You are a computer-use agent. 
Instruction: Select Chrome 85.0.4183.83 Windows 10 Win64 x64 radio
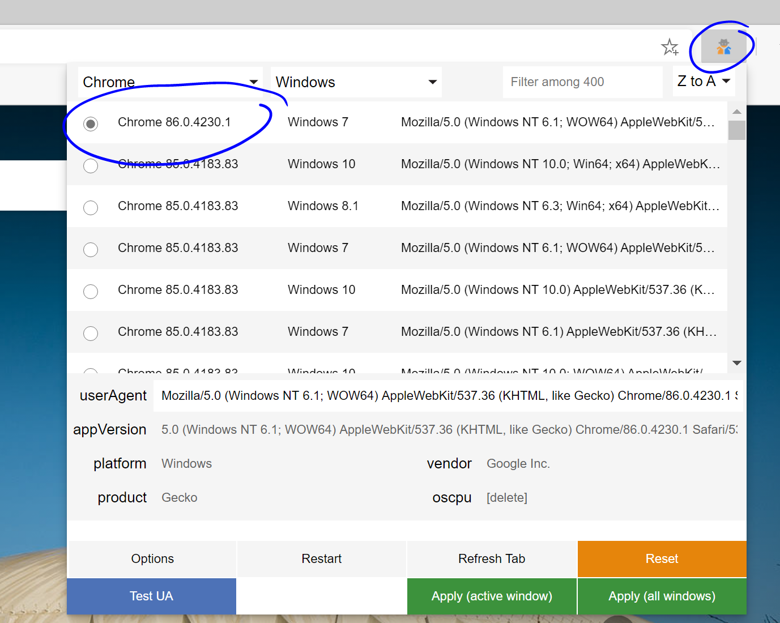(x=91, y=165)
